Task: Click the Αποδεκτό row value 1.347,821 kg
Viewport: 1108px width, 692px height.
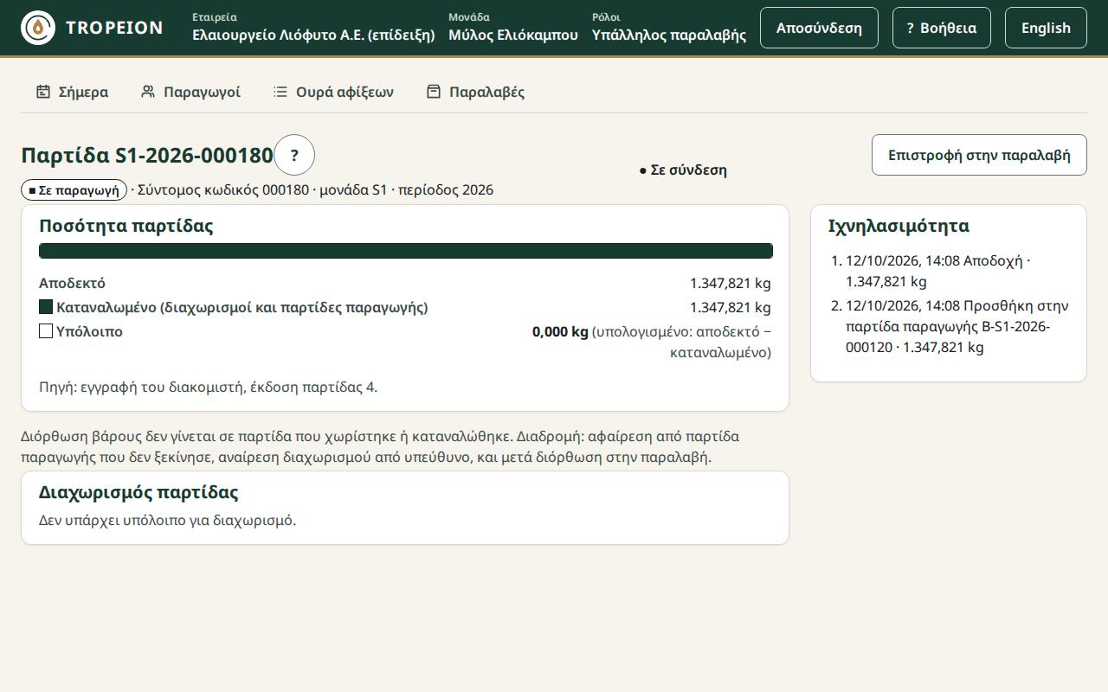Action: (x=731, y=283)
